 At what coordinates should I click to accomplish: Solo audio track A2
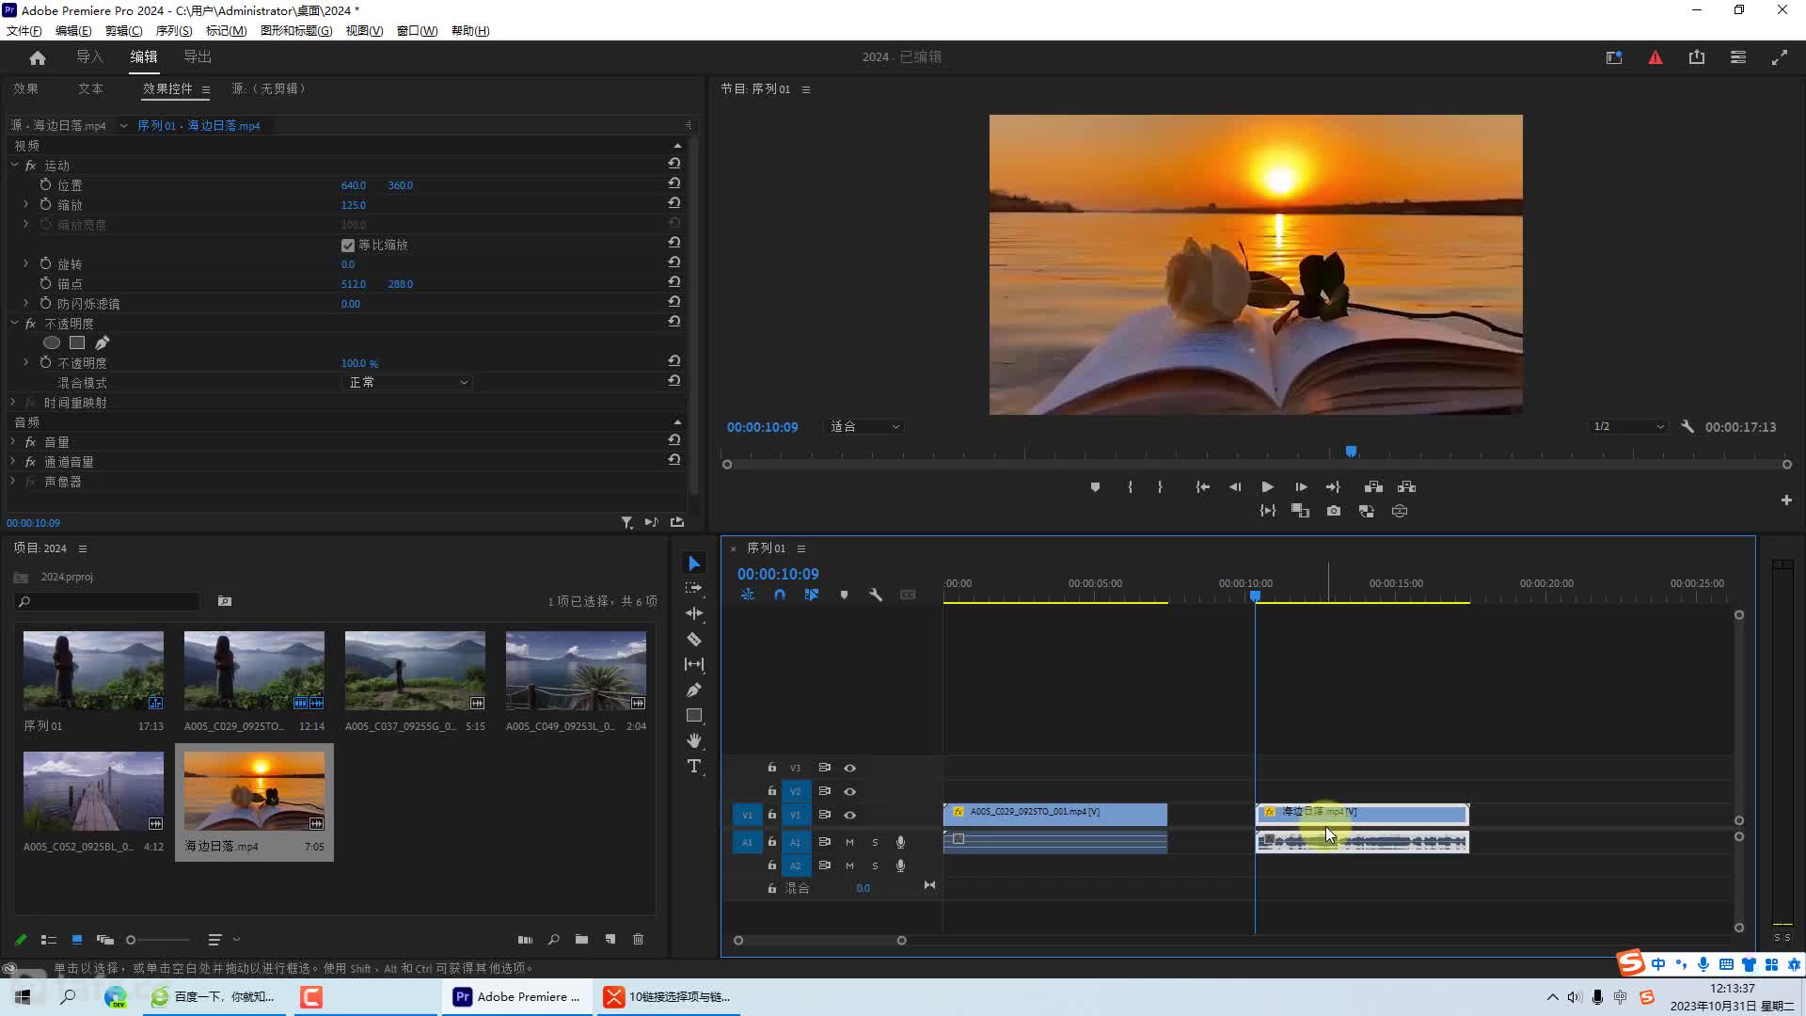(875, 865)
